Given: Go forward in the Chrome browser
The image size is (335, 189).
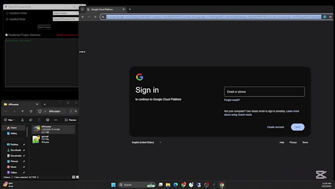Looking at the screenshot, I should coord(89,17).
